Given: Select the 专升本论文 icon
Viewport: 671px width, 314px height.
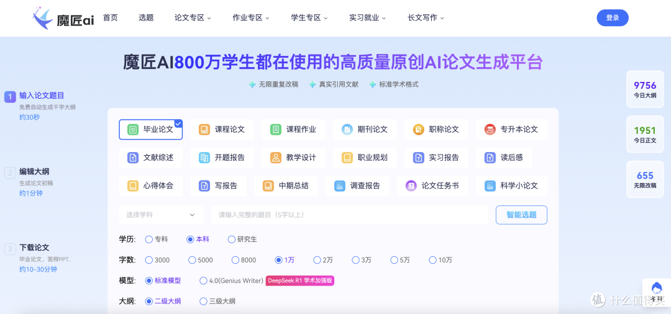Looking at the screenshot, I should tap(490, 130).
